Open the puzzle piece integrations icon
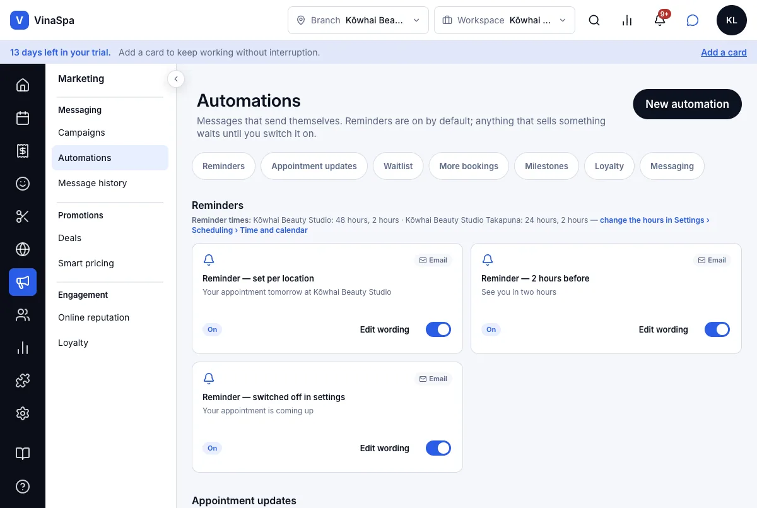 (x=23, y=381)
